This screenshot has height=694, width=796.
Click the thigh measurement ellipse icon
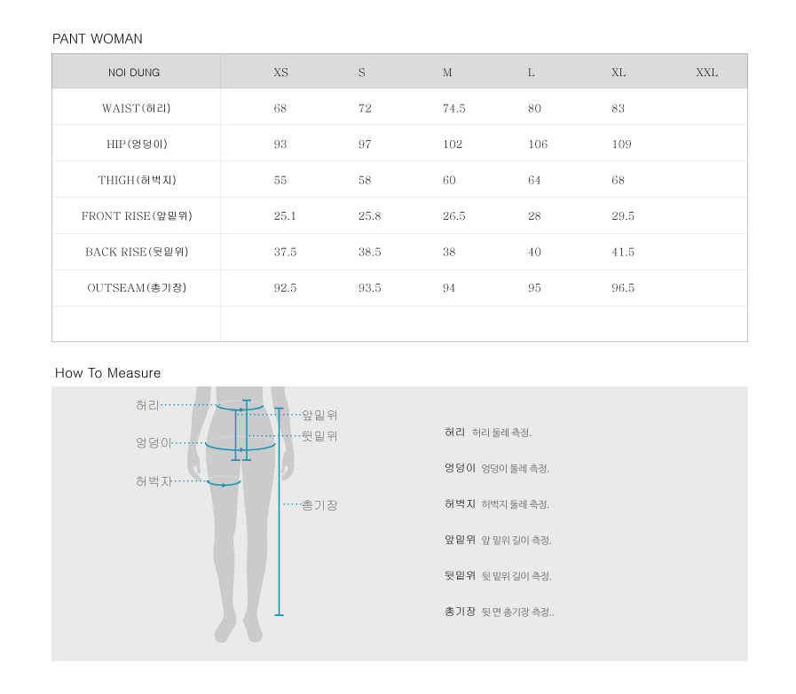point(224,481)
